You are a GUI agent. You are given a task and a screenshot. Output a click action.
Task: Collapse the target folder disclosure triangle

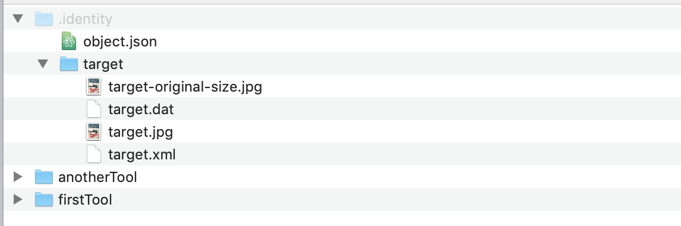click(x=43, y=64)
